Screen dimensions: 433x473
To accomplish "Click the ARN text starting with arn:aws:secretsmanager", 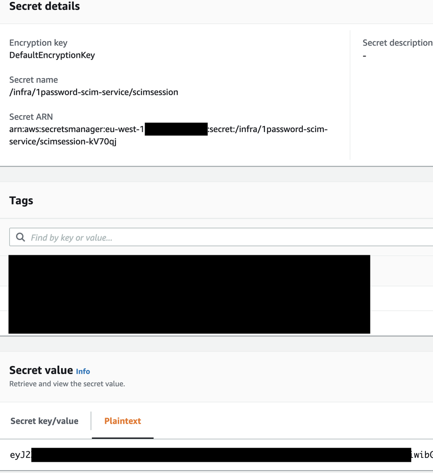I will (77, 129).
